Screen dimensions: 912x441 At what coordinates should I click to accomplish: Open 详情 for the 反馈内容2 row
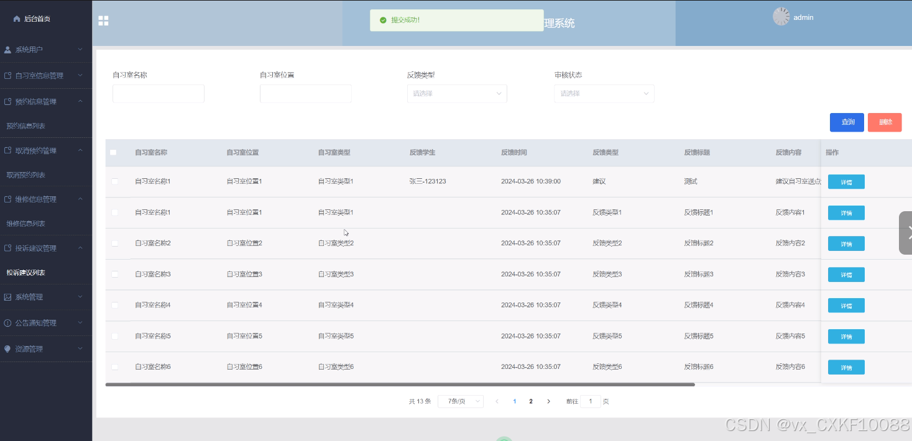[x=846, y=243]
